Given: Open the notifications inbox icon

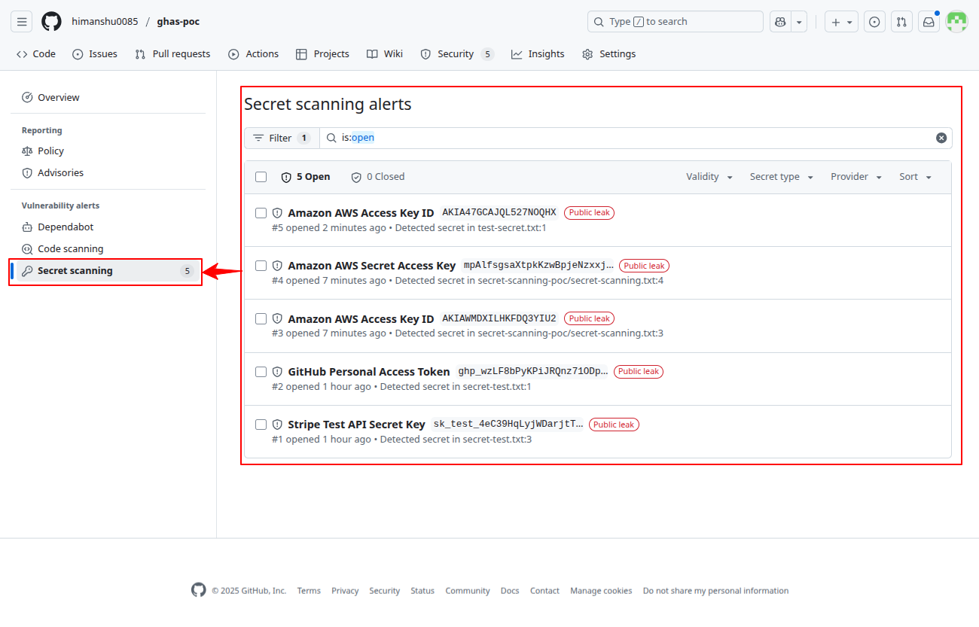Looking at the screenshot, I should 929,21.
